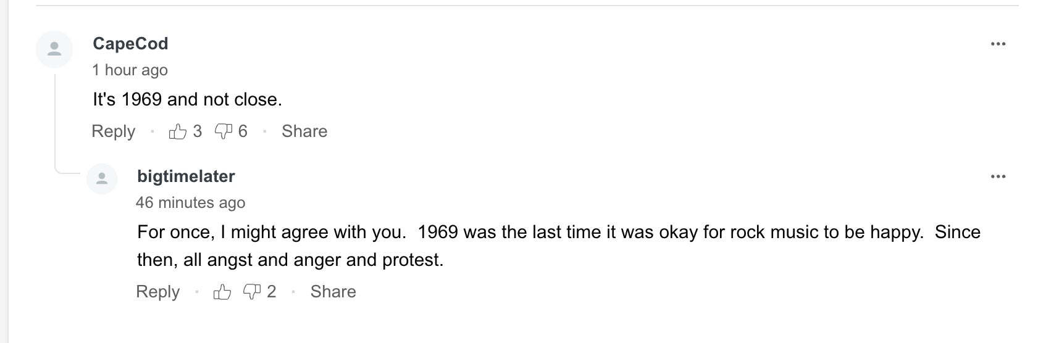
Task: Click thumbs up on bigtimelater's reply
Action: click(x=222, y=292)
